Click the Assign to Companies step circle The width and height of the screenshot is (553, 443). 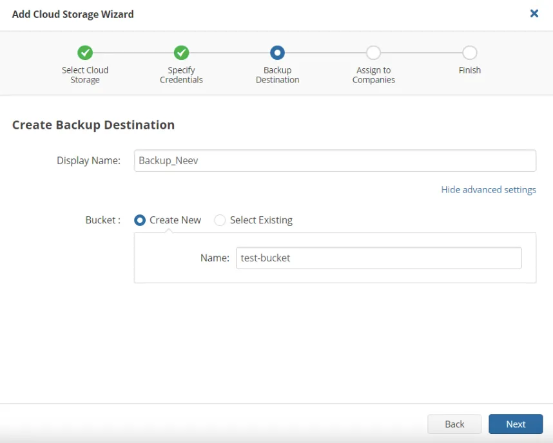click(x=373, y=53)
